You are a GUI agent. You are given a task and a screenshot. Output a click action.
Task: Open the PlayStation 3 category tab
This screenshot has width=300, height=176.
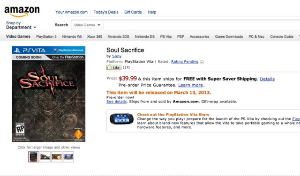tap(46, 37)
